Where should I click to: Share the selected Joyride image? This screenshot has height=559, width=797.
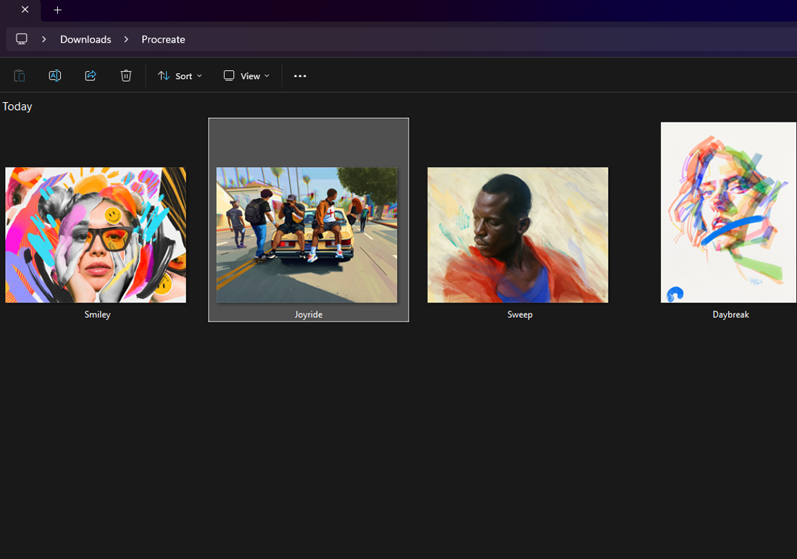(90, 75)
